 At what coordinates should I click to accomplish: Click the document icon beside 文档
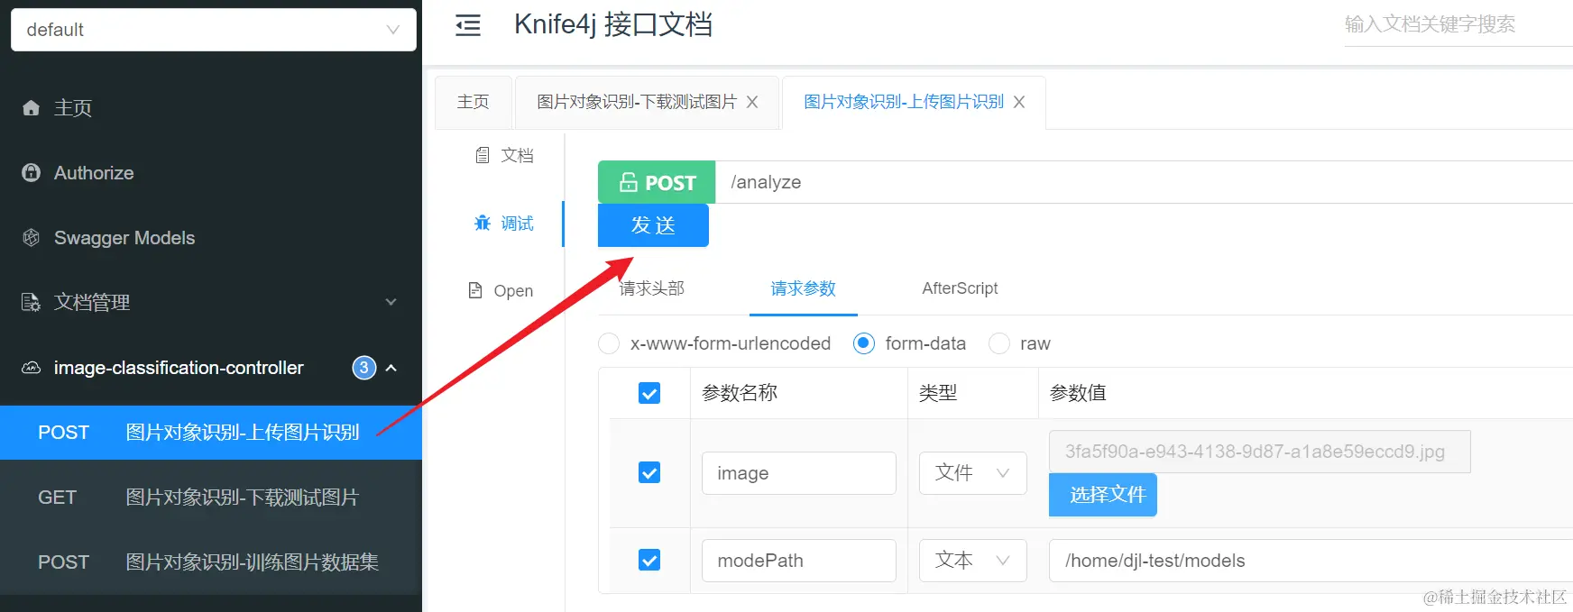click(x=483, y=155)
